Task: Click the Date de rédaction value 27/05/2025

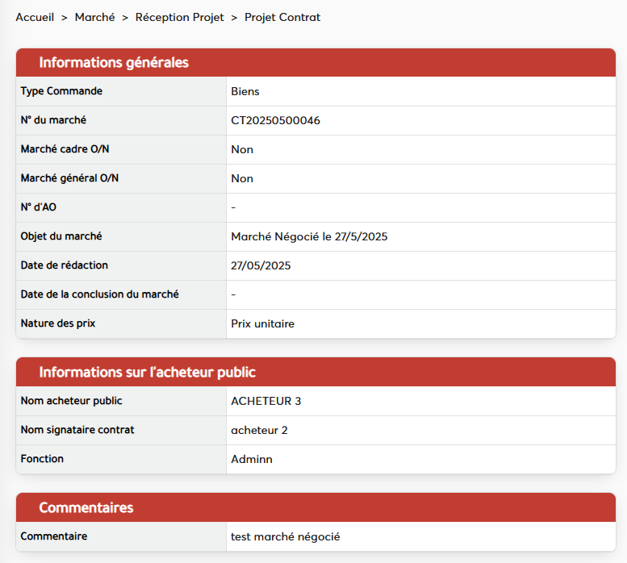Action: tap(261, 265)
